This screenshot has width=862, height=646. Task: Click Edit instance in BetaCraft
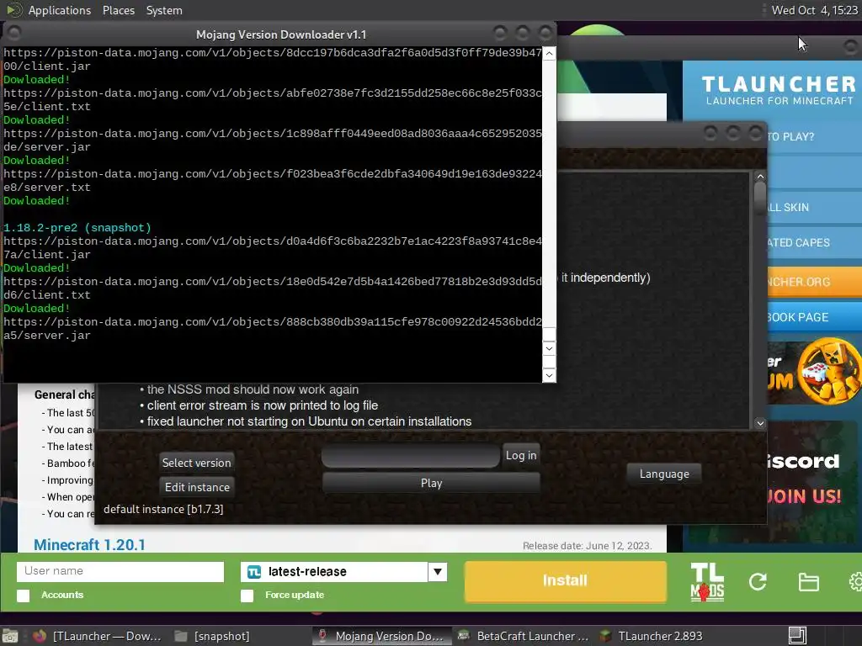(x=197, y=487)
